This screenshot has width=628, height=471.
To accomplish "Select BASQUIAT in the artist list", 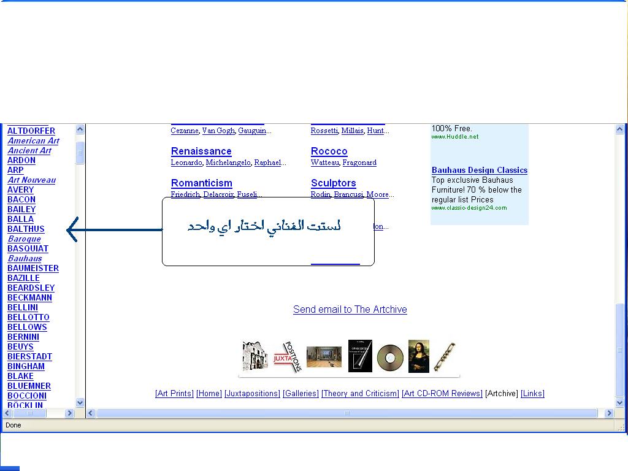I will pos(28,248).
